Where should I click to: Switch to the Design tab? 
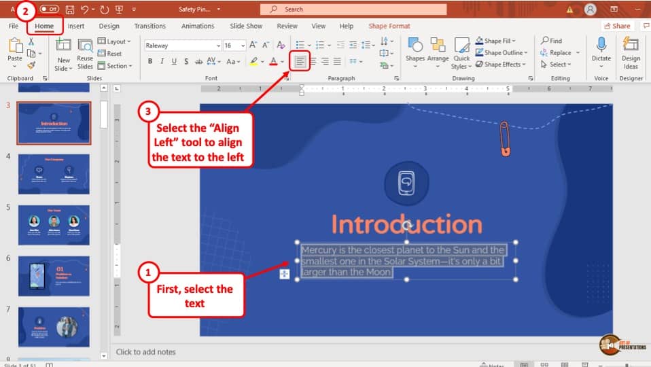[109, 26]
